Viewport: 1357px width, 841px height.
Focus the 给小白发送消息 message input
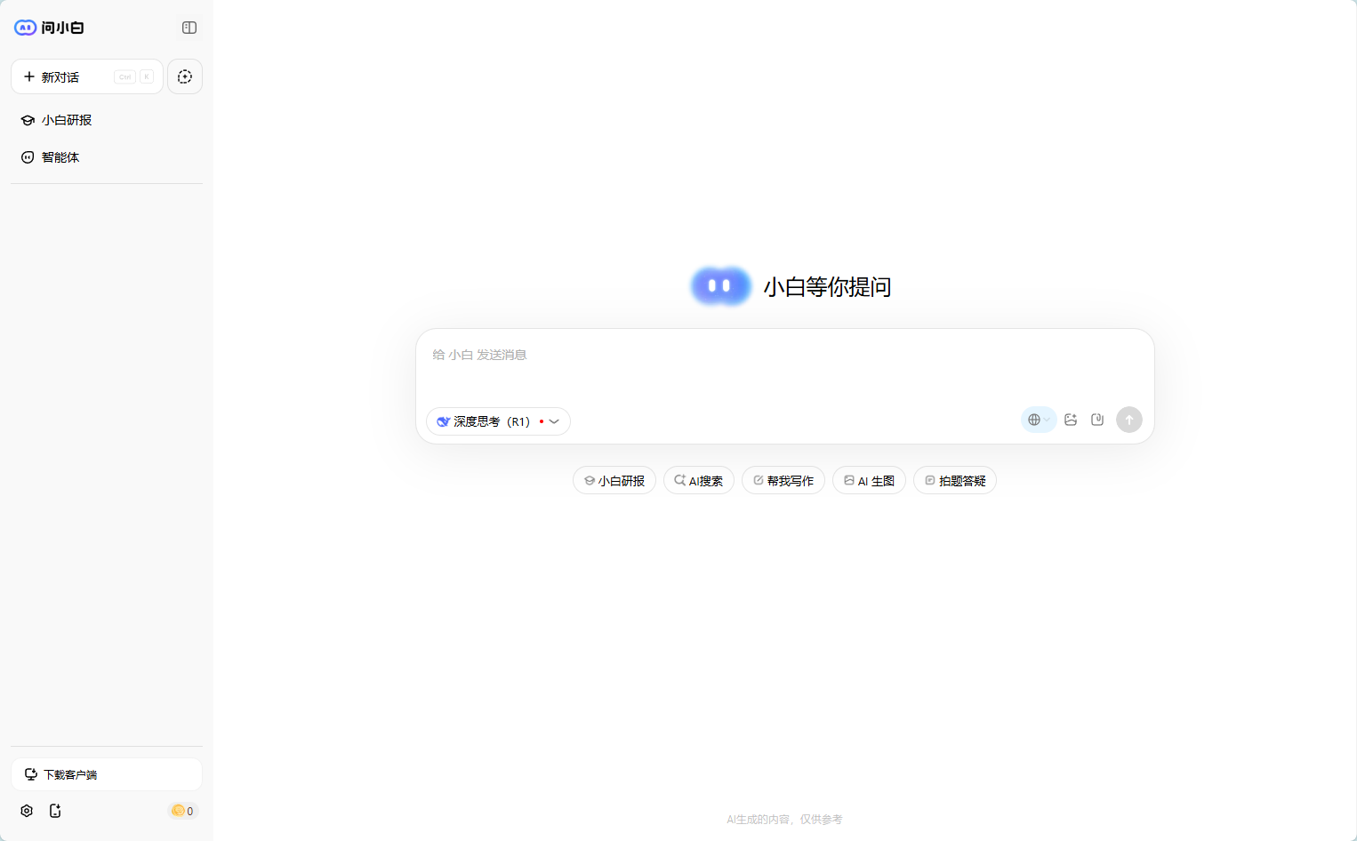(783, 364)
